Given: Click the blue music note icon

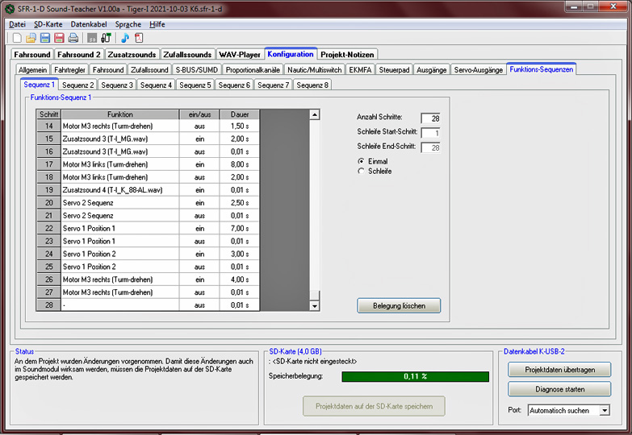Looking at the screenshot, I should [125, 38].
